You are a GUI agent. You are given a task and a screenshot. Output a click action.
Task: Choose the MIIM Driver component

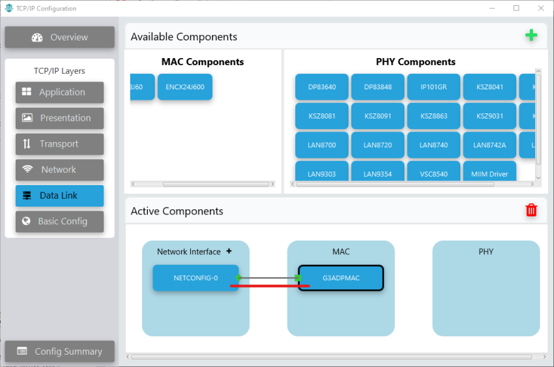[489, 171]
